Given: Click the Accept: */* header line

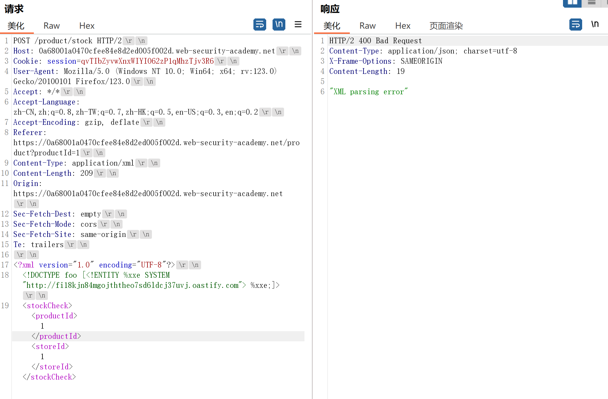Looking at the screenshot, I should (x=36, y=92).
